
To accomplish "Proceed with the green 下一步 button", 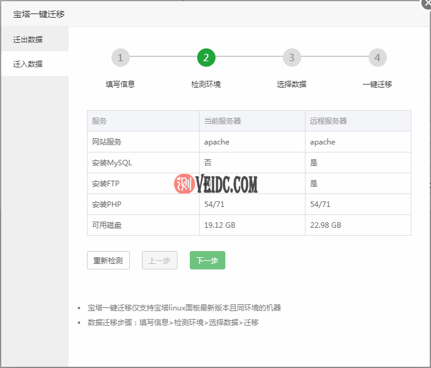I will [208, 260].
